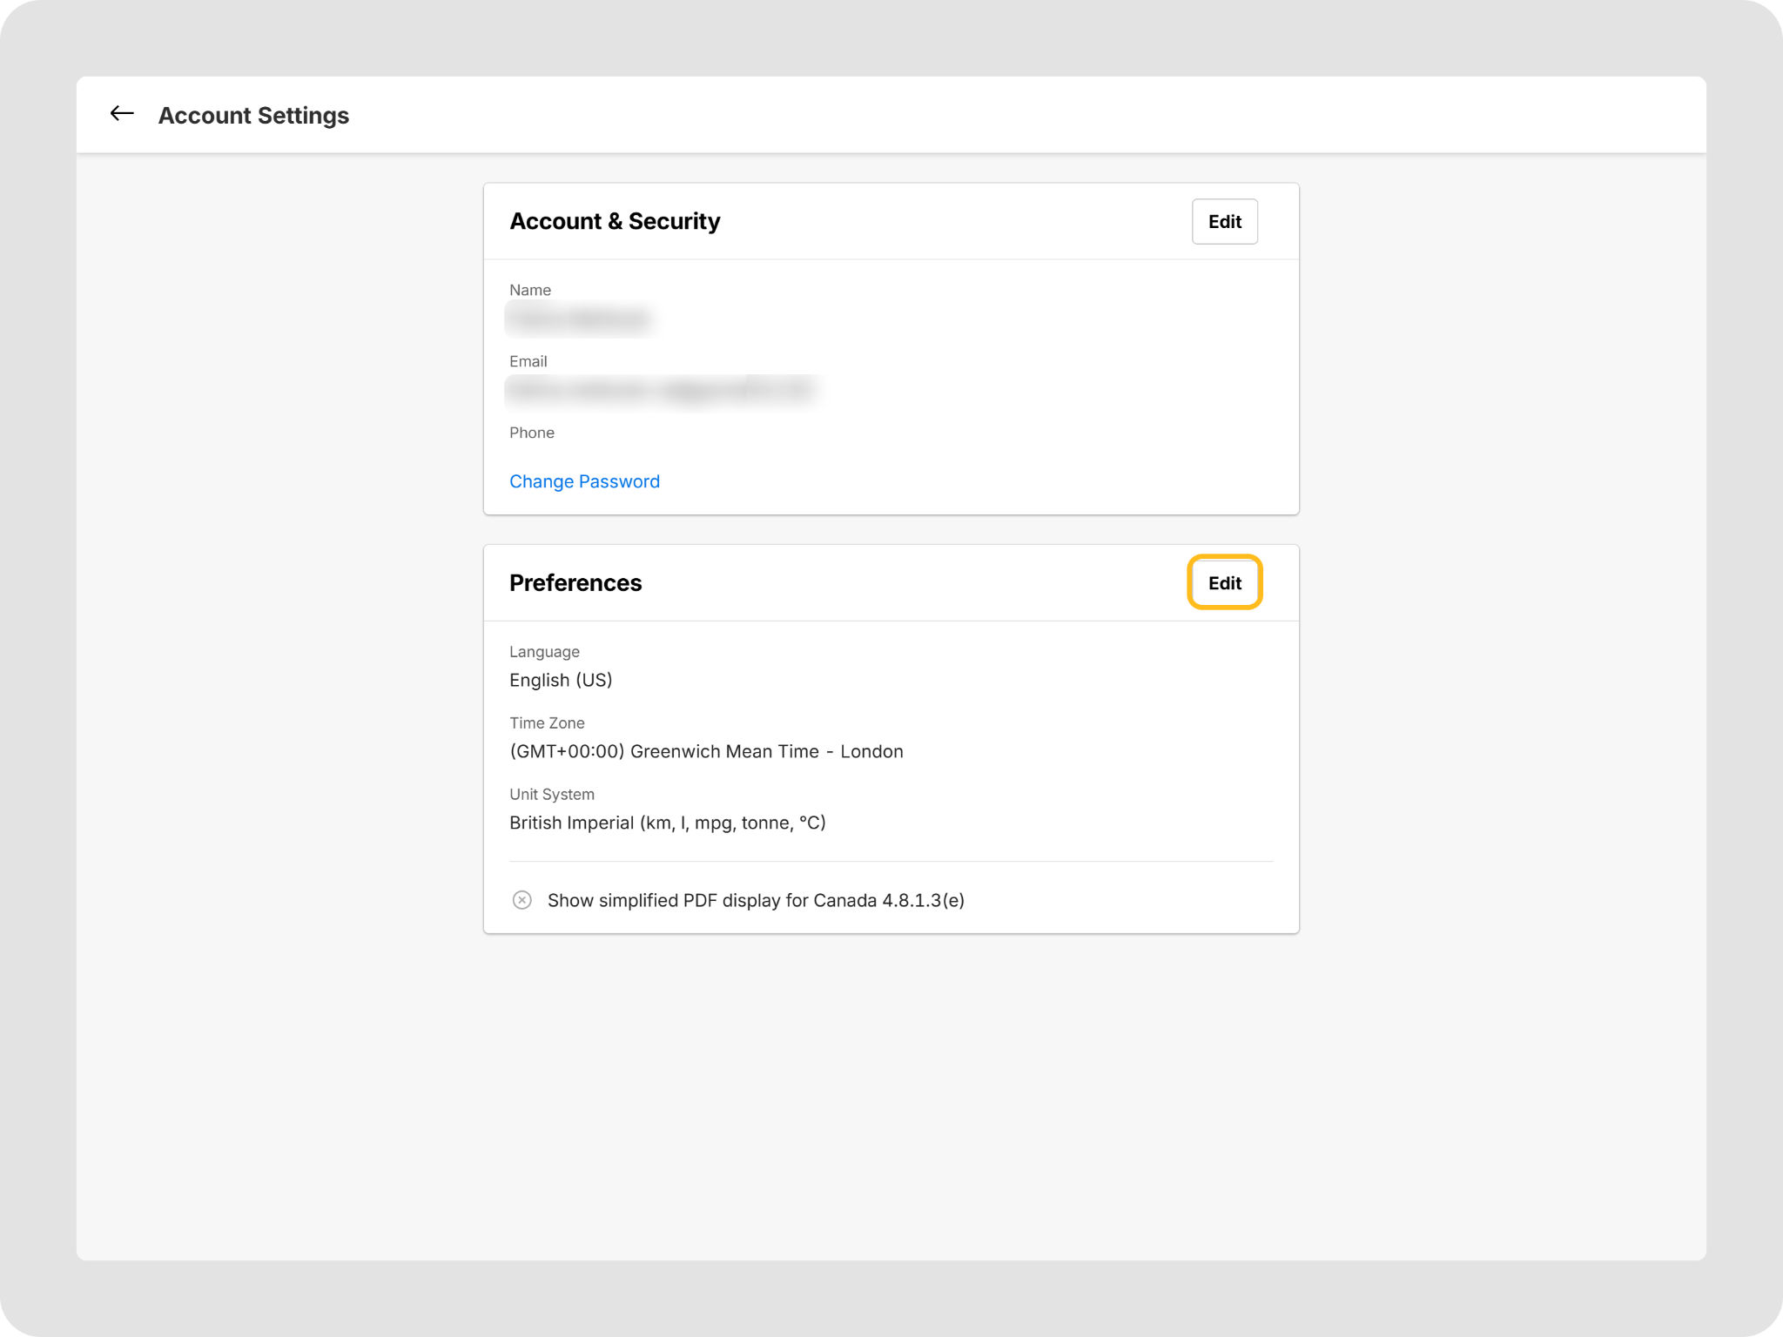Click the Phone field label
This screenshot has width=1783, height=1337.
pos(531,433)
